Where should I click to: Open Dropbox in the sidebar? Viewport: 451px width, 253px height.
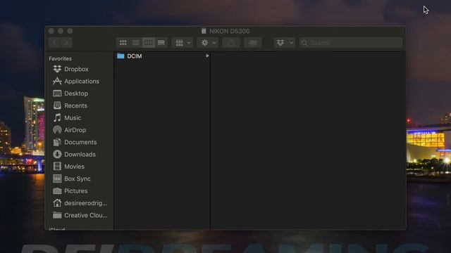(70, 69)
